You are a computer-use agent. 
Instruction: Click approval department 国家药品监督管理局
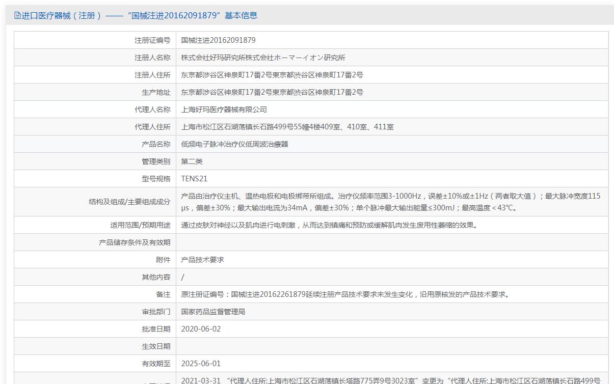tap(213, 312)
